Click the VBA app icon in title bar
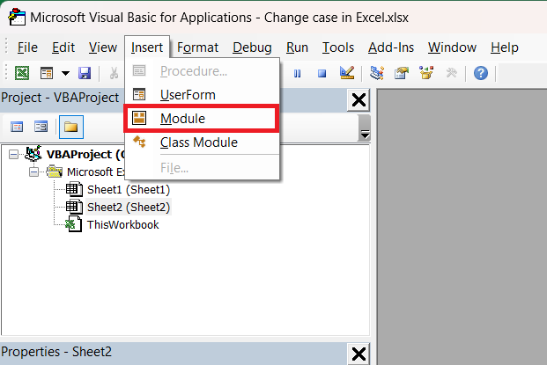 tap(17, 17)
